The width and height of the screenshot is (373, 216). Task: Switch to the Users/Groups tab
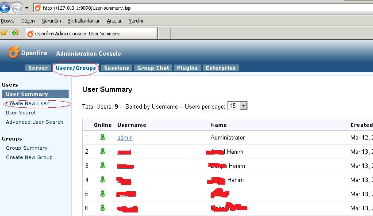(76, 68)
